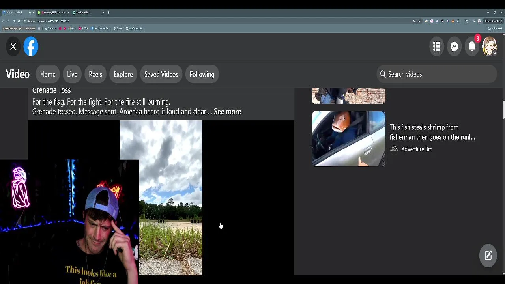505x284 pixels.
Task: Open the Facebook bookmark on the bookmarks bar
Action: point(101,28)
